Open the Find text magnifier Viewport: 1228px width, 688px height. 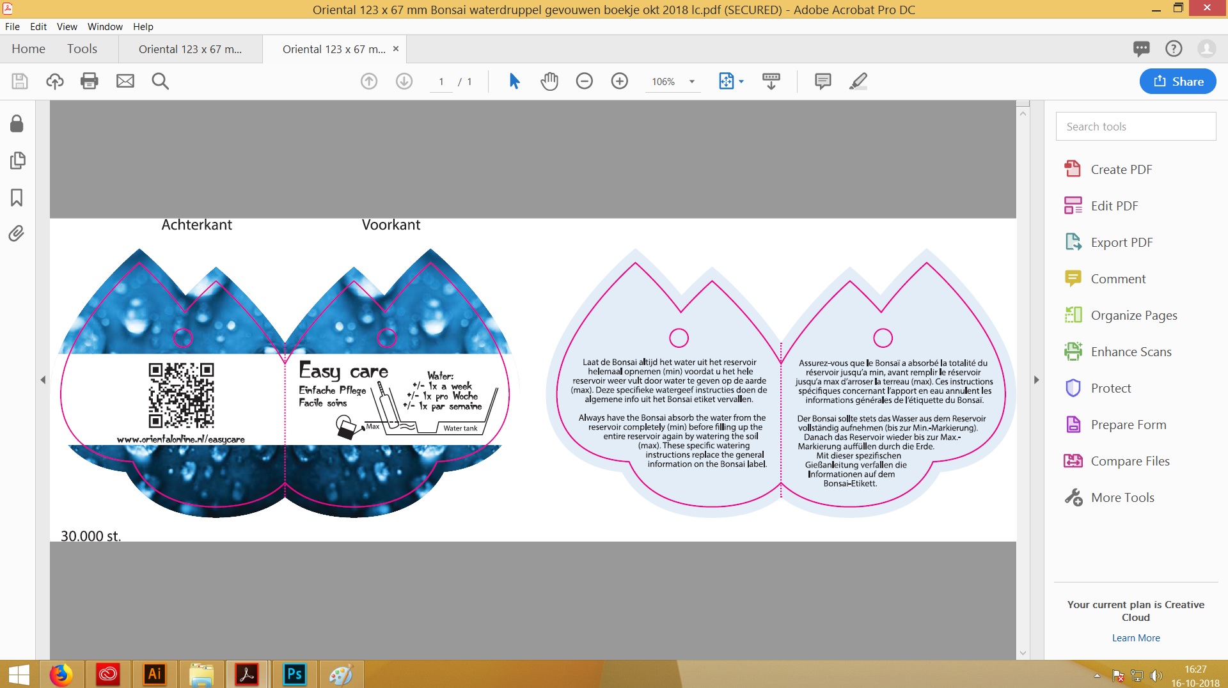pos(161,81)
